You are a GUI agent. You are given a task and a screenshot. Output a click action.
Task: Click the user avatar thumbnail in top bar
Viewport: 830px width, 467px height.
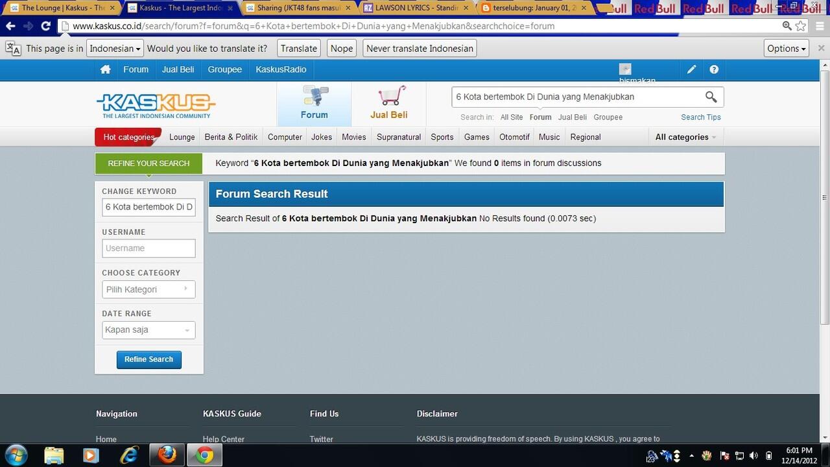point(625,69)
